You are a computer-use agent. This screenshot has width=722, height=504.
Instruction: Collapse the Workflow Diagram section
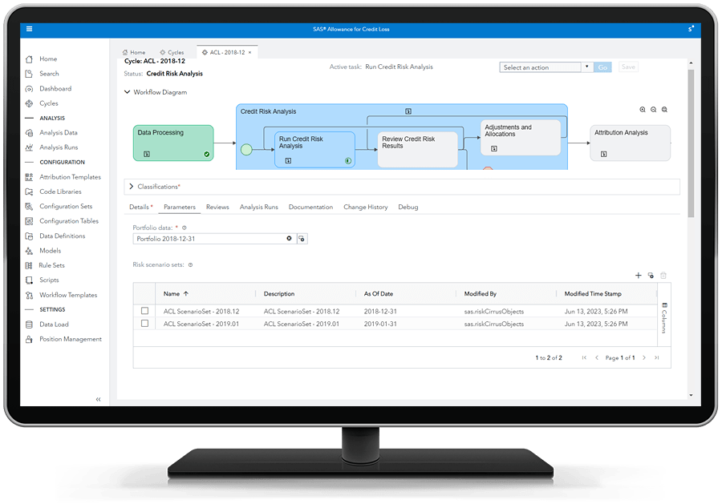(127, 92)
